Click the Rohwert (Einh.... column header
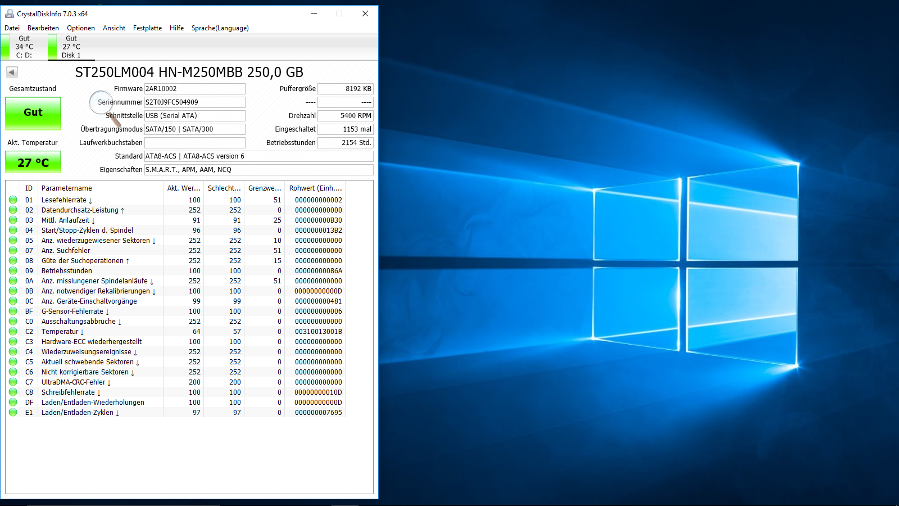Screen dimensions: 899x506 pyautogui.click(x=315, y=188)
